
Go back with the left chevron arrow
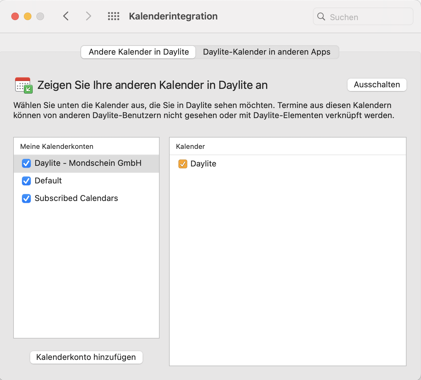pos(66,16)
